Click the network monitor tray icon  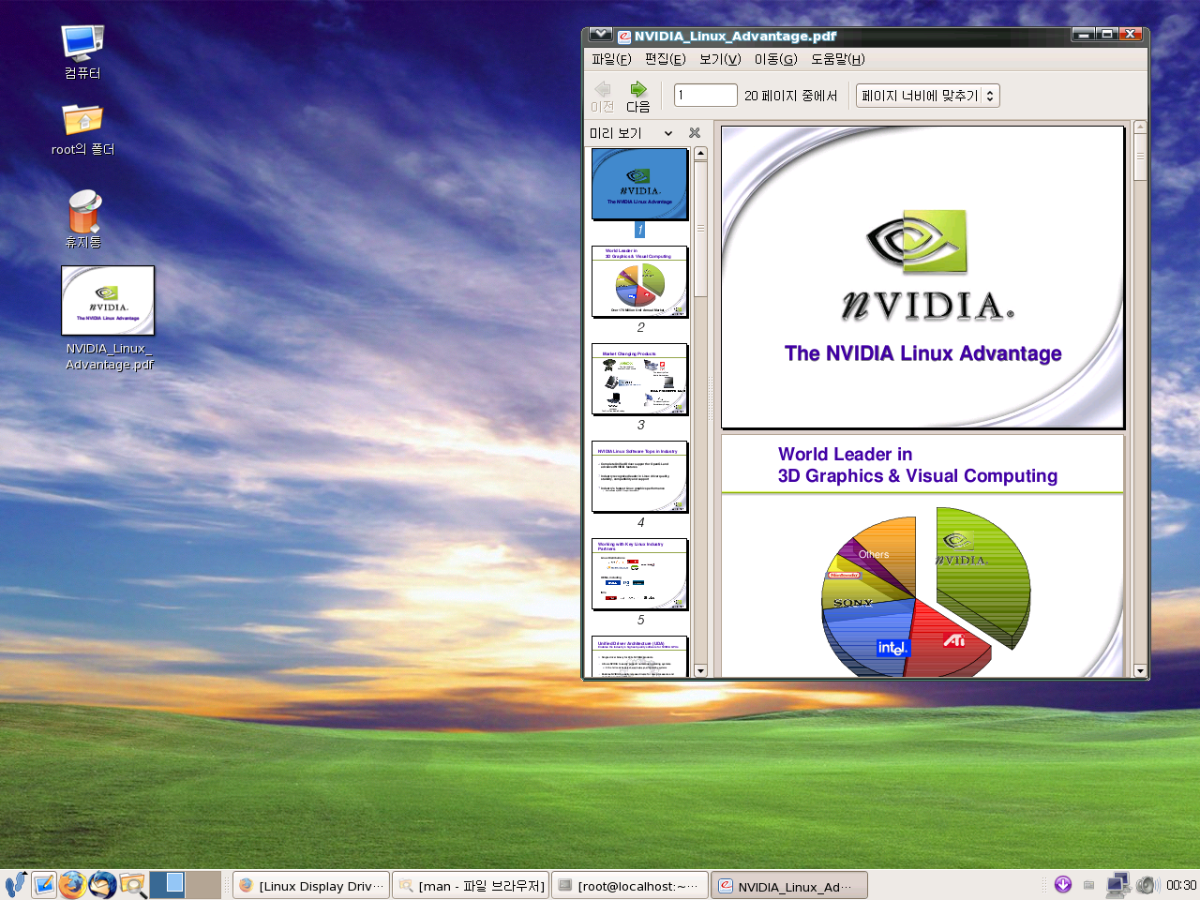tap(1117, 884)
